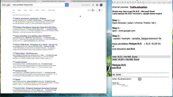Open biaya pendidikan smp tahfidzqu result
The height and width of the screenshot is (97, 173).
[33, 36]
